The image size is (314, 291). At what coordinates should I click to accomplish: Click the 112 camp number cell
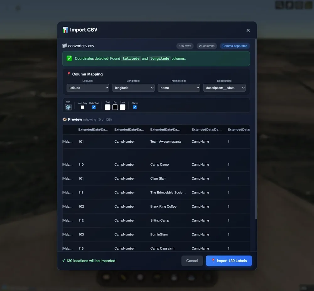tap(81, 220)
